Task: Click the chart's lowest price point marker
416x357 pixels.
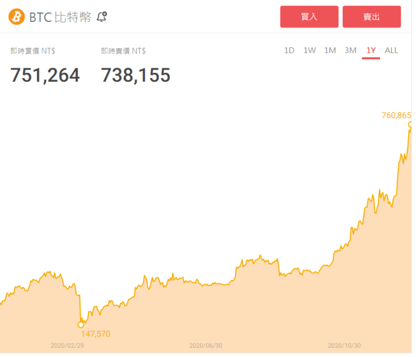Action: (81, 324)
